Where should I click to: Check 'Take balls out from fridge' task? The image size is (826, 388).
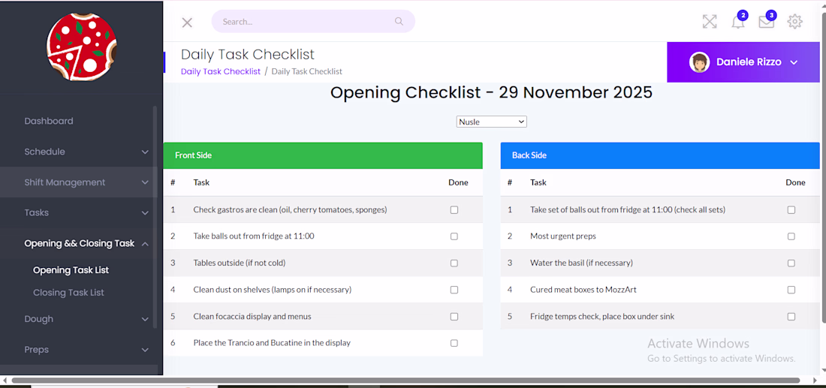click(x=454, y=236)
